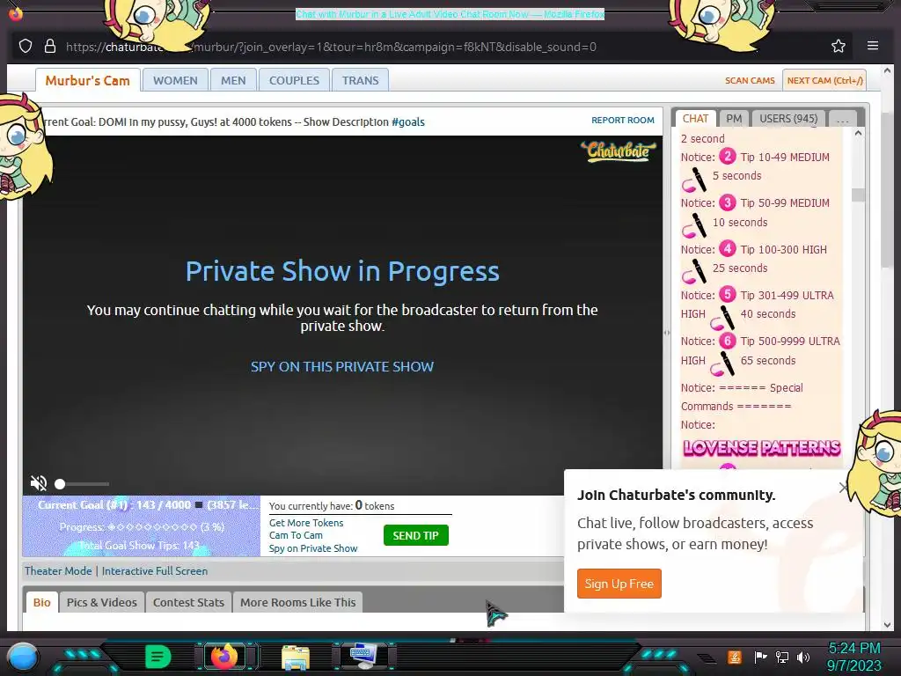Click the SCAN CAMS link
Viewport: 901px width, 676px height.
pos(750,80)
